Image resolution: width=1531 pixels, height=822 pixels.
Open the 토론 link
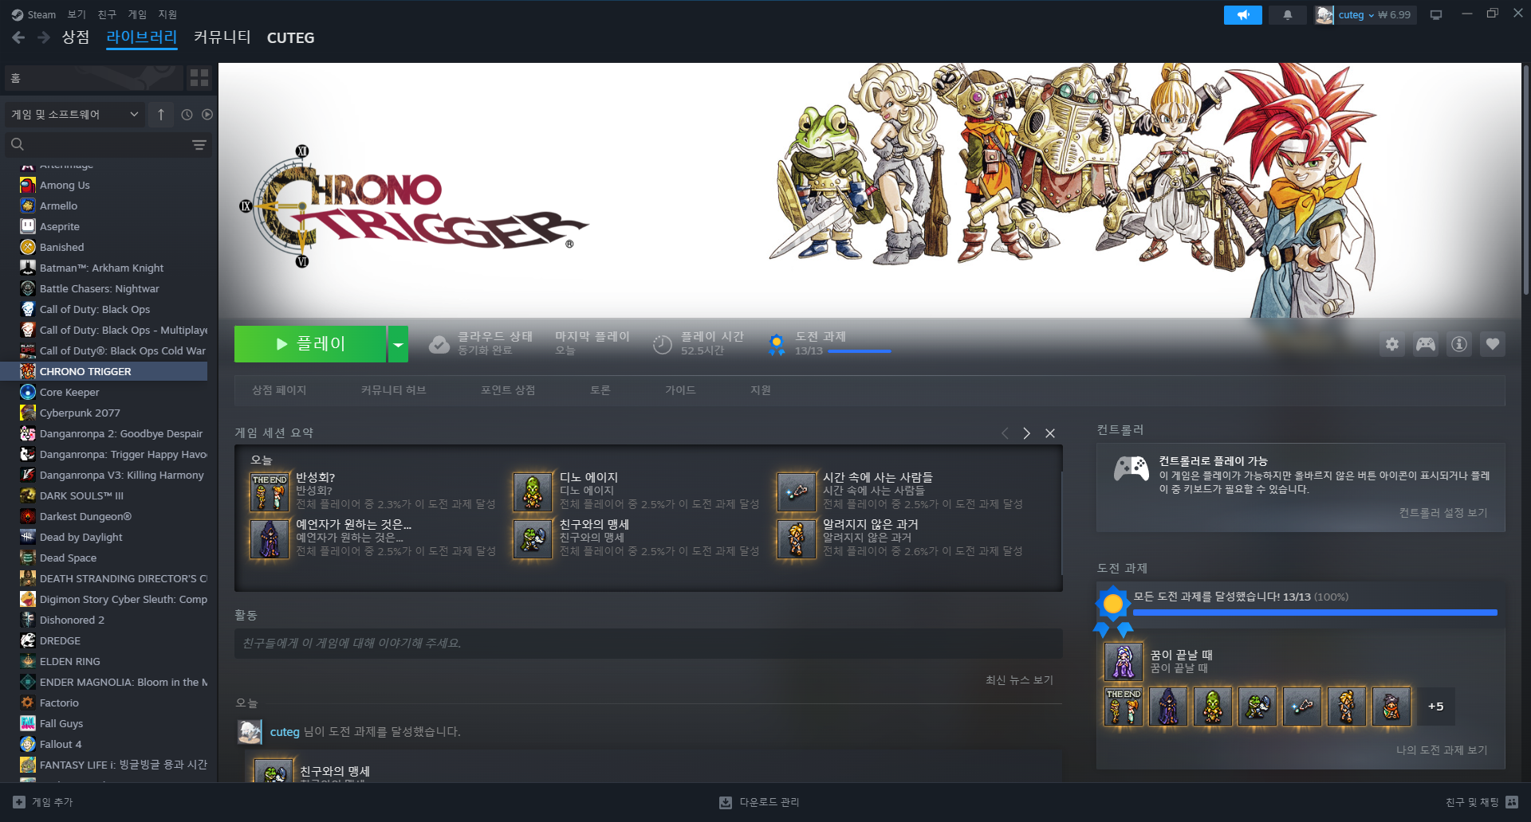click(x=600, y=390)
